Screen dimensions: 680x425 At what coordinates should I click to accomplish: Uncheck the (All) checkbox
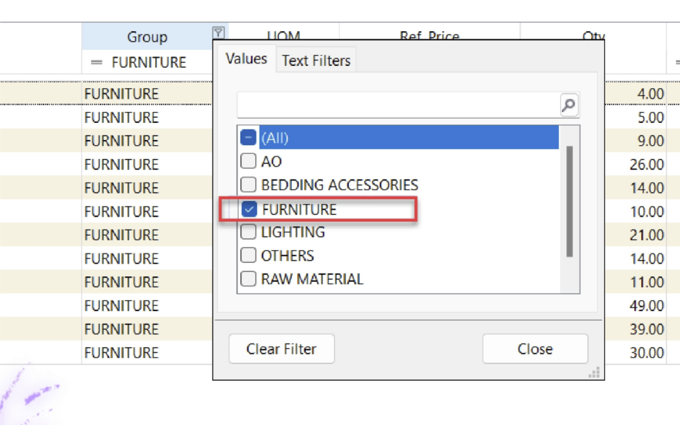[248, 138]
